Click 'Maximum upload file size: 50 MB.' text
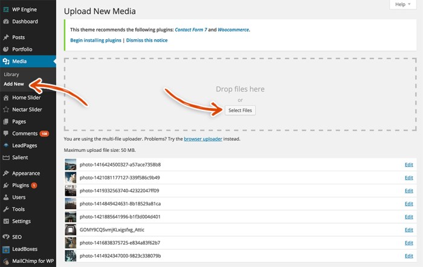The width and height of the screenshot is (423, 267). click(x=100, y=150)
